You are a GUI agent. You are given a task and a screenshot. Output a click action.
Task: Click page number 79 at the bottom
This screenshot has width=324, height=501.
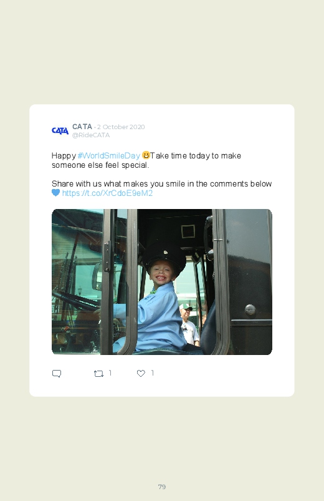point(162,487)
